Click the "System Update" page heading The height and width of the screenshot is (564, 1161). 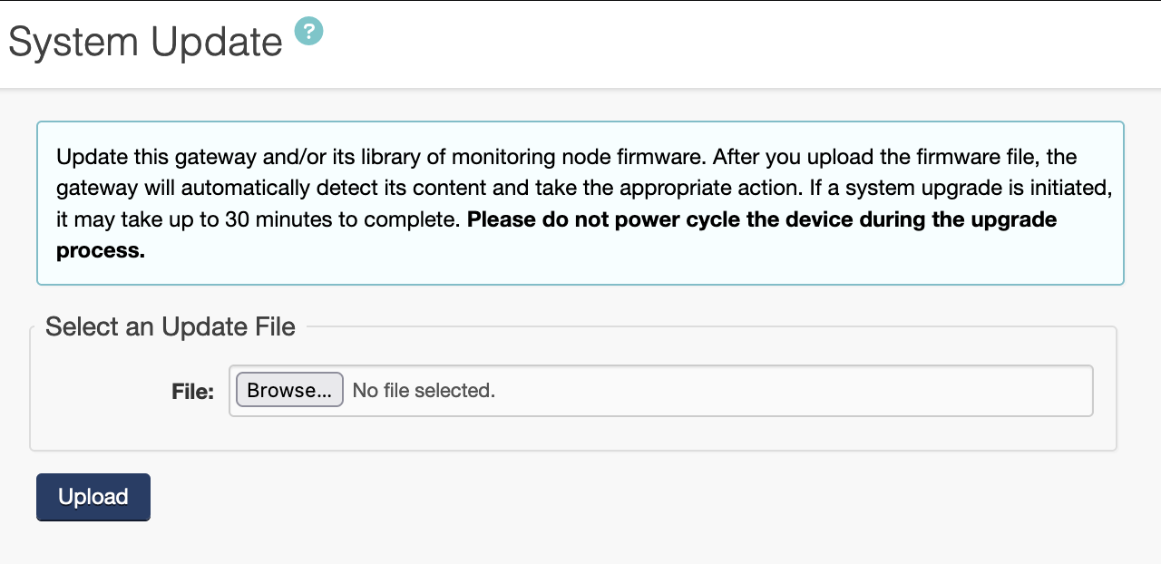point(145,42)
